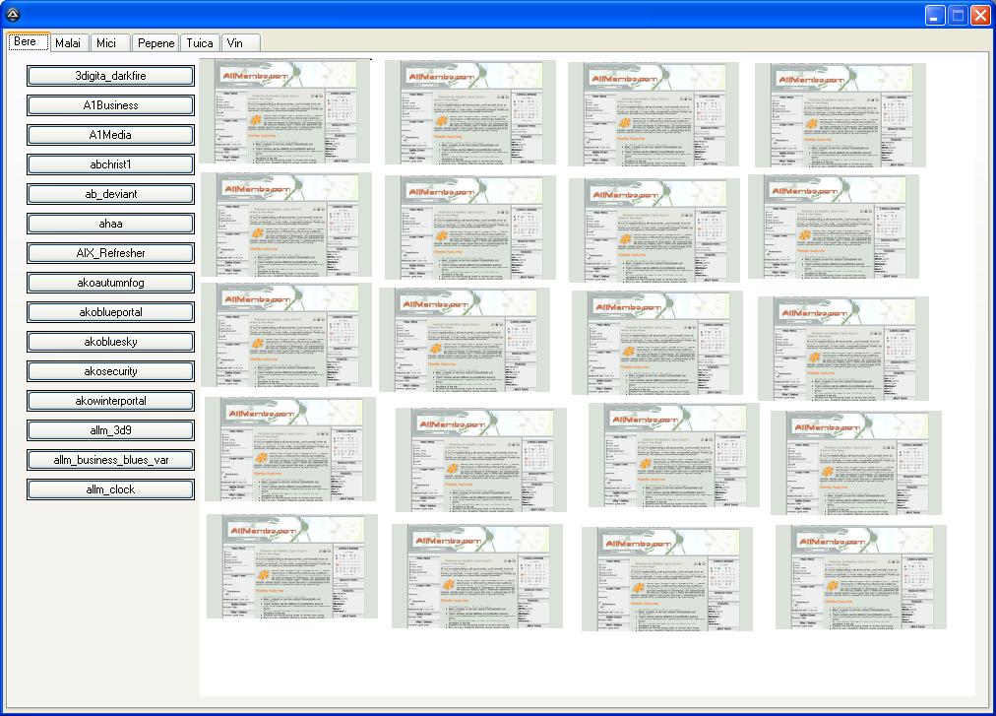Choose the akoautumnfog button
Screen dimensions: 996x716
[x=110, y=283]
